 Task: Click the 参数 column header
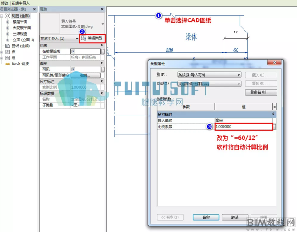tap(186, 107)
